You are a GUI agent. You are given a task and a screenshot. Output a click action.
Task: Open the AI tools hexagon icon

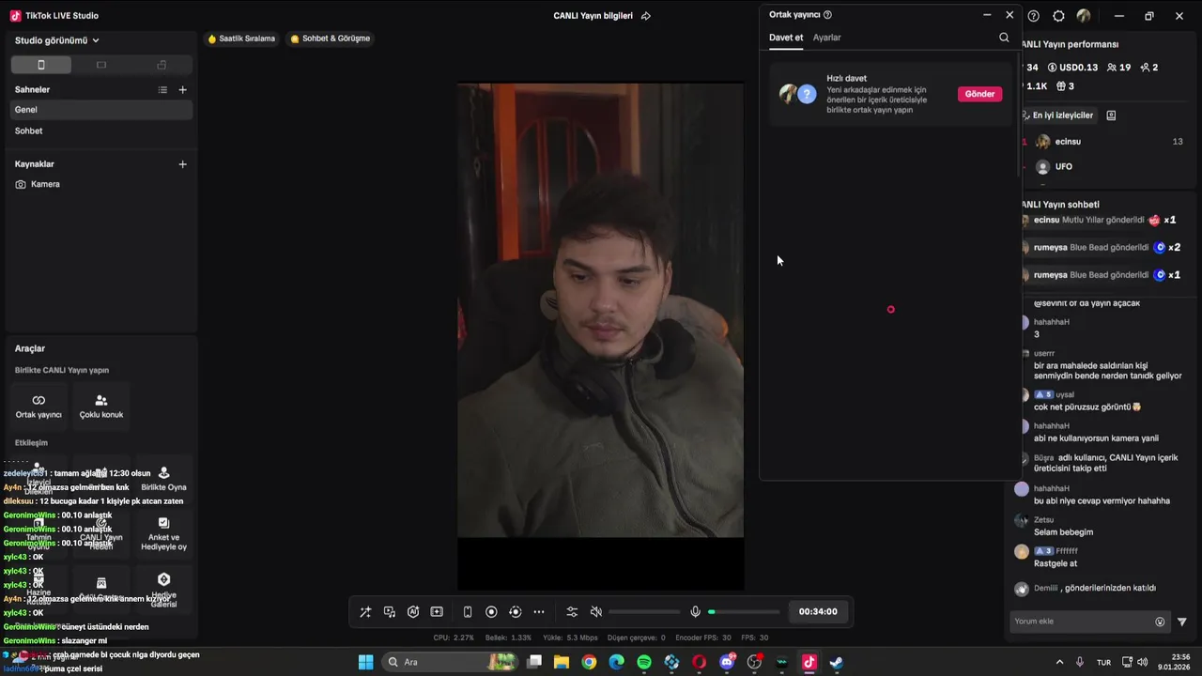coord(413,612)
